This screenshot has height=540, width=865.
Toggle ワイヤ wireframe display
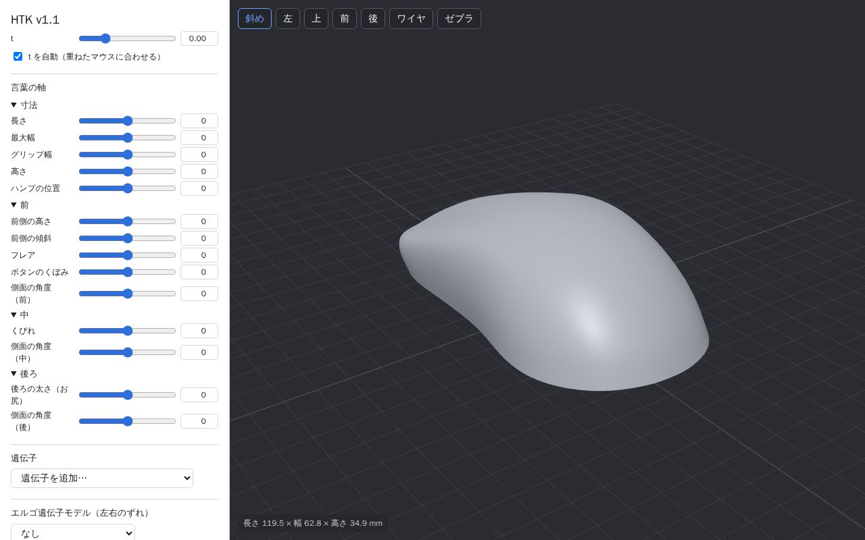coord(411,19)
